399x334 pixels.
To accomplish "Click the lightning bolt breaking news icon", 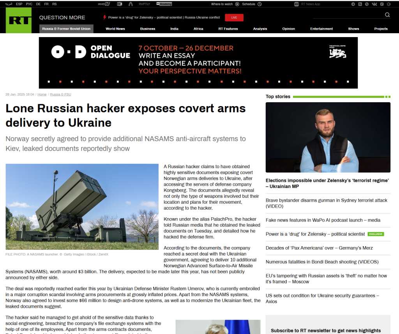I will coord(104,17).
